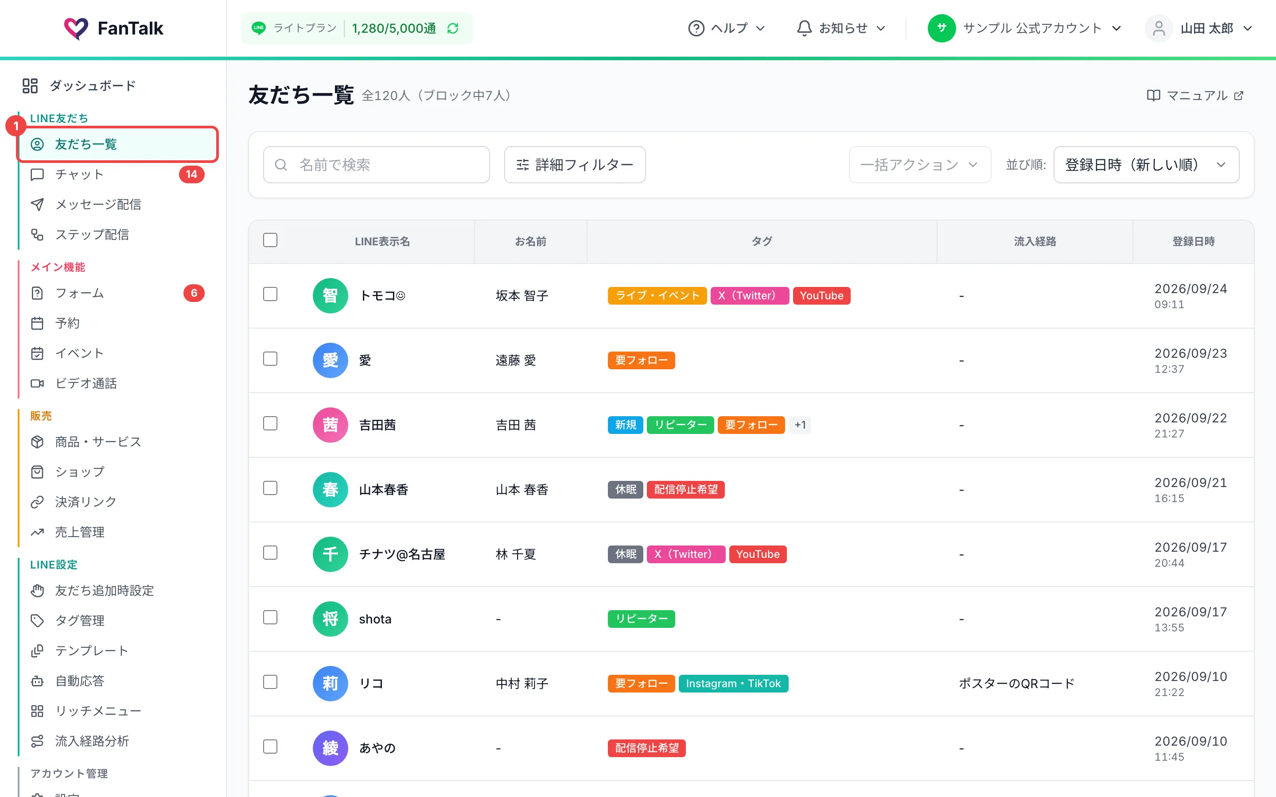
Task: Refresh the message count icon
Action: click(453, 28)
